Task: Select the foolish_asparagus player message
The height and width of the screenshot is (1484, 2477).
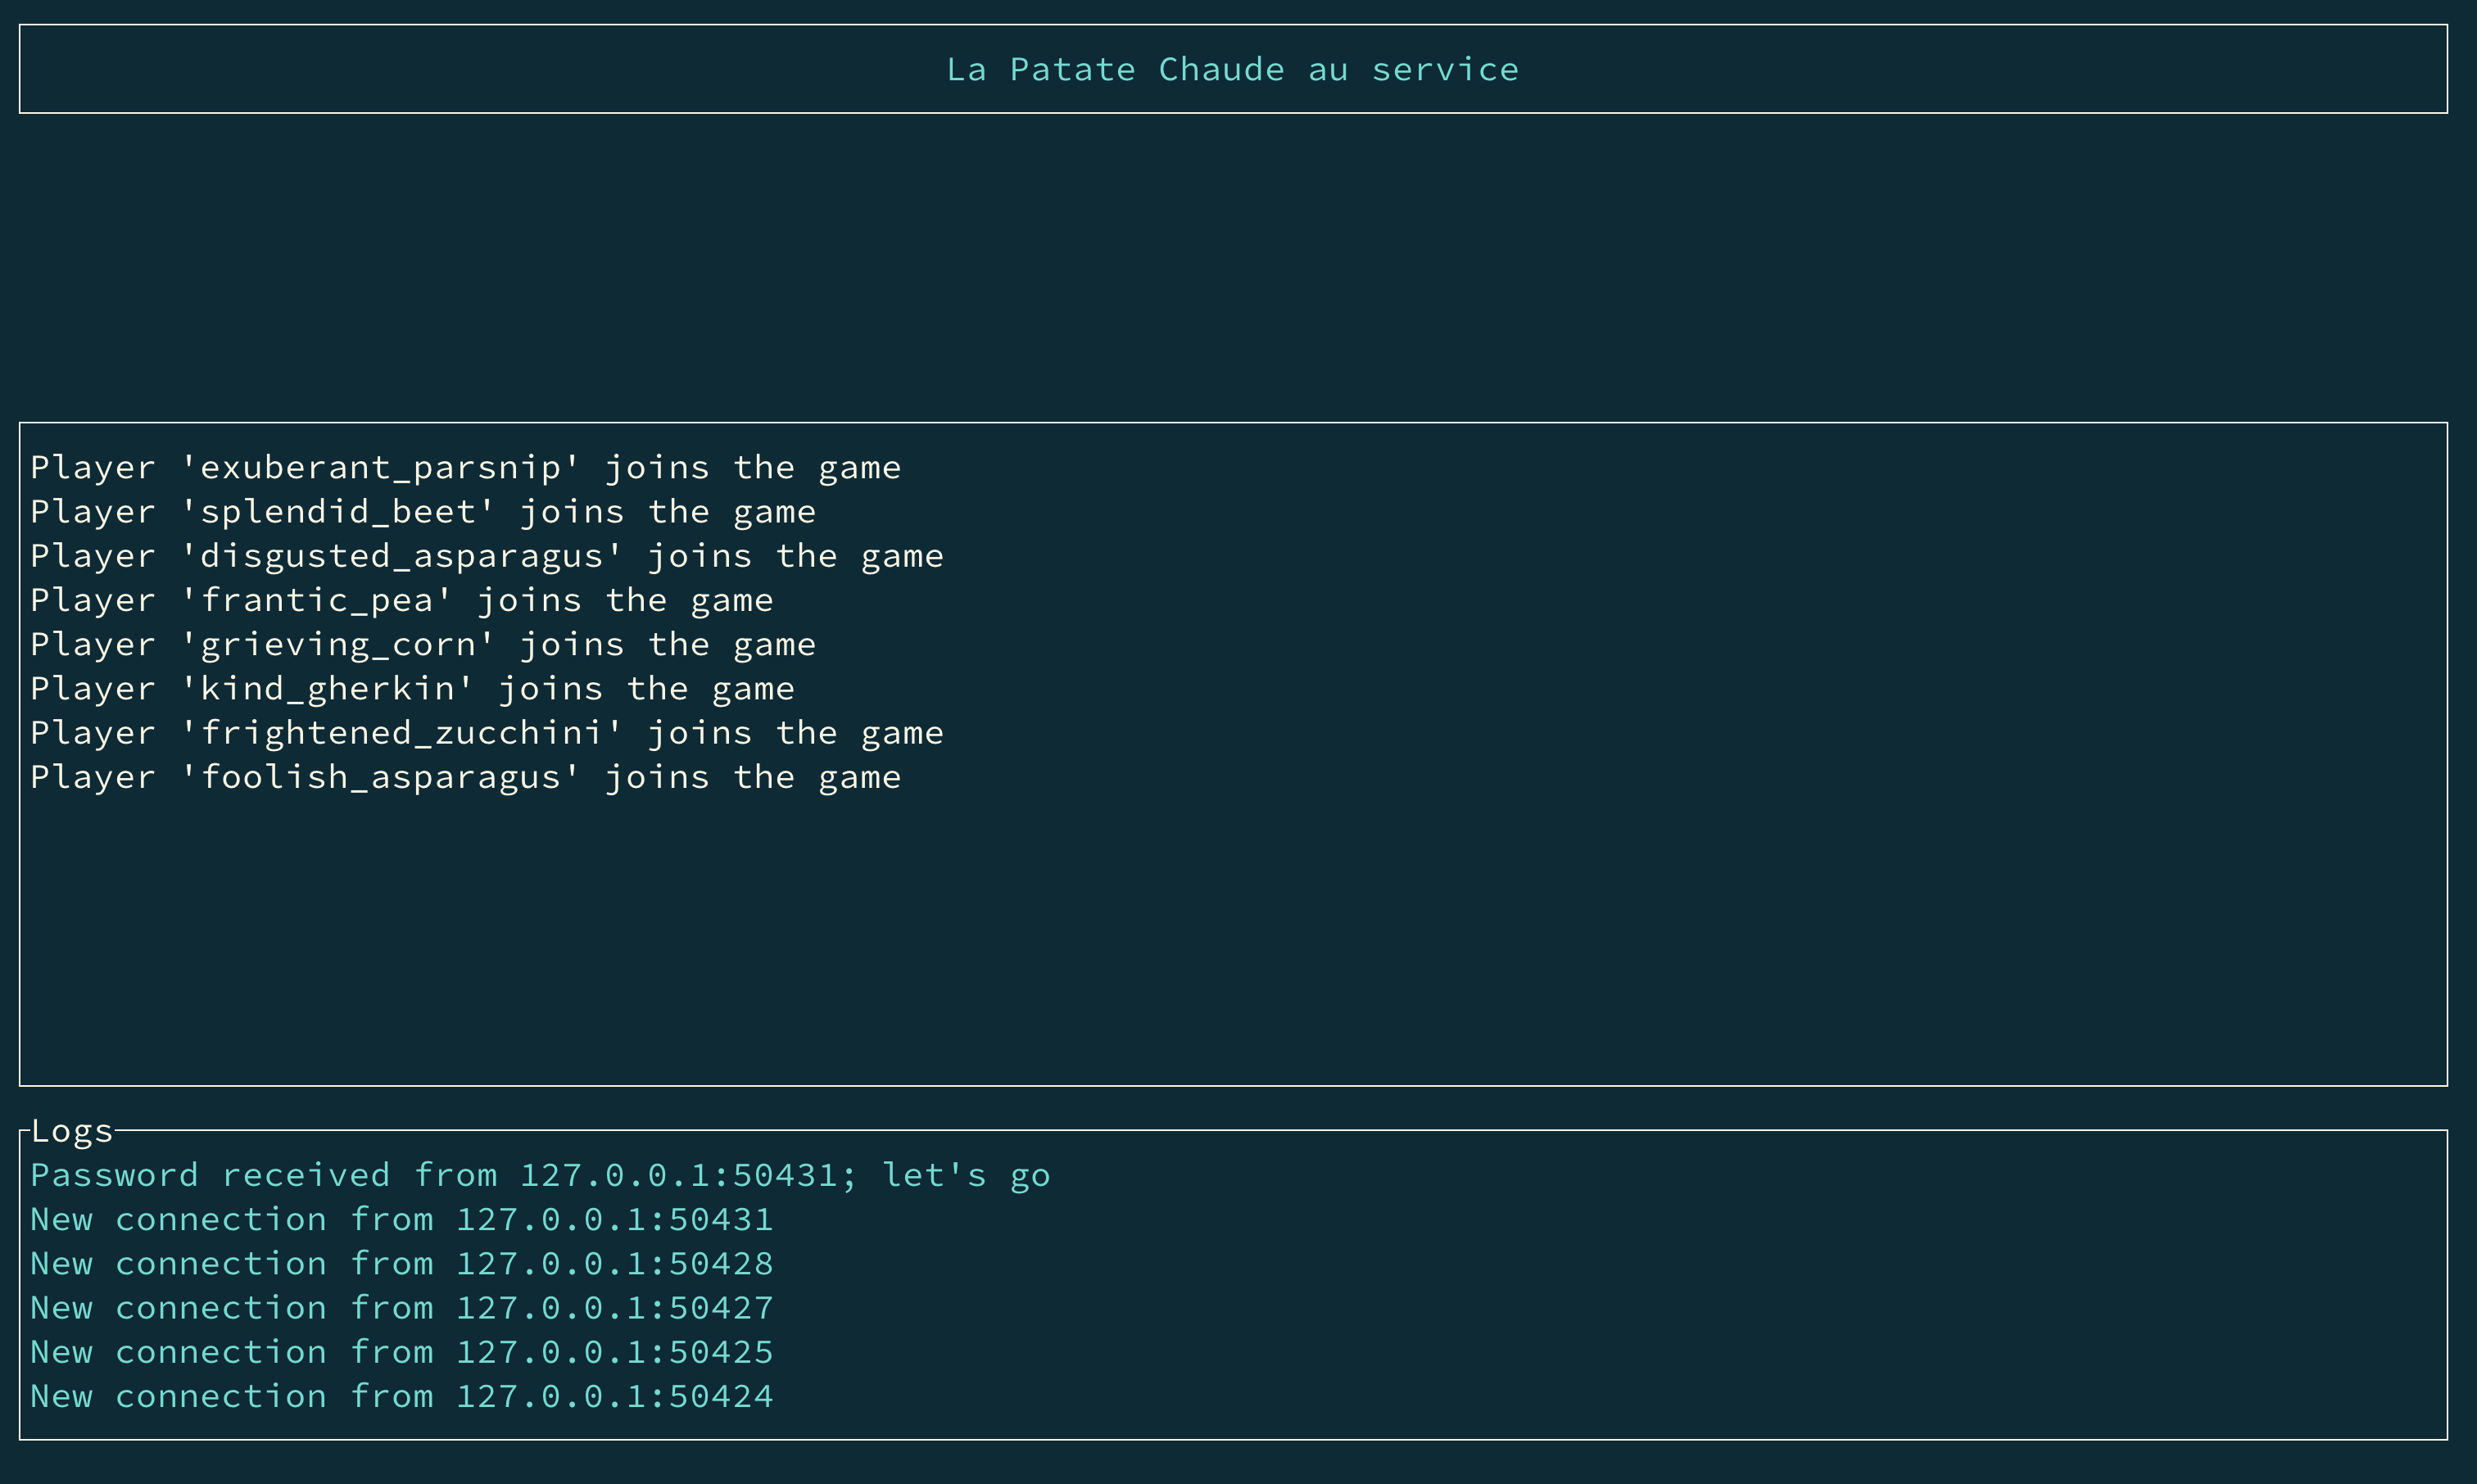Action: (x=465, y=777)
